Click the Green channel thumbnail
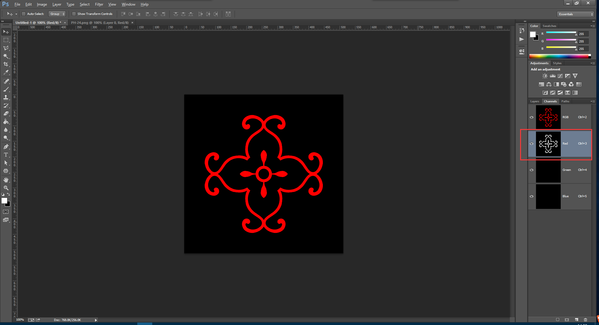The height and width of the screenshot is (325, 599). (x=548, y=170)
